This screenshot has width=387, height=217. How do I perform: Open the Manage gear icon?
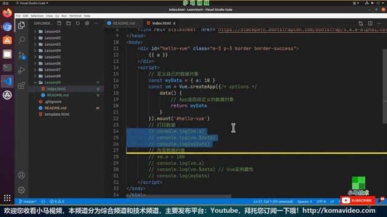[x=22, y=190]
